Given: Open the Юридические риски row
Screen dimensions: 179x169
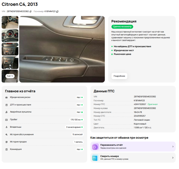Looking at the screenshot, I should [x=44, y=97].
